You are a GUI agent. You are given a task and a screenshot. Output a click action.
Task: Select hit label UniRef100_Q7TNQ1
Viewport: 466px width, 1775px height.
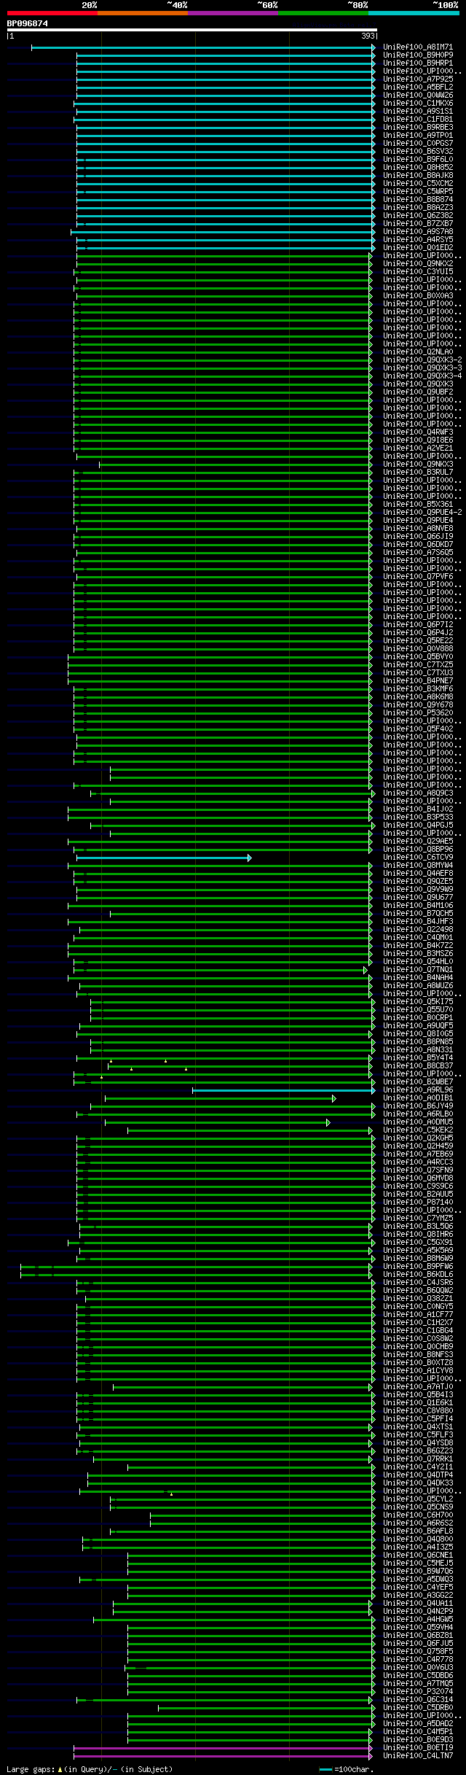click(x=418, y=970)
